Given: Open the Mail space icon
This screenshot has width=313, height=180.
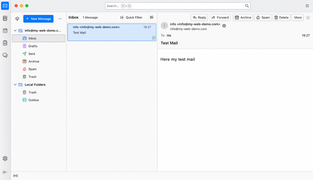Looking at the screenshot, I should [5, 6].
